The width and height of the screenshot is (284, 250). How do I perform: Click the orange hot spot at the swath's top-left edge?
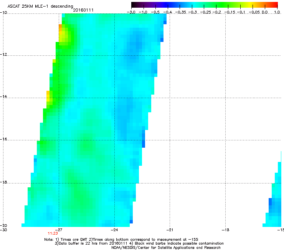click(x=60, y=28)
